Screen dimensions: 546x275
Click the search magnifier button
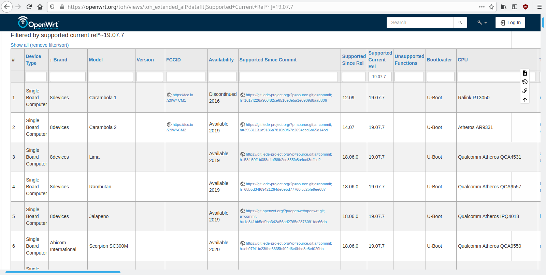click(460, 23)
